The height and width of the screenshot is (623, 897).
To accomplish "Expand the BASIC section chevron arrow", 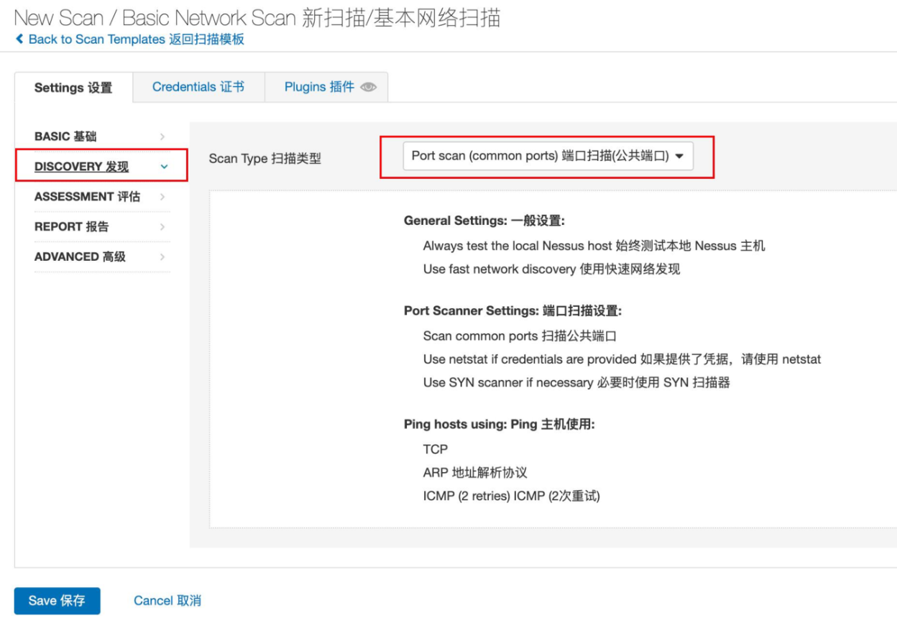I will 162,137.
